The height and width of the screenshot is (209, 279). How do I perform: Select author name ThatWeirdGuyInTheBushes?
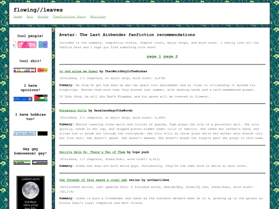pos(126,71)
